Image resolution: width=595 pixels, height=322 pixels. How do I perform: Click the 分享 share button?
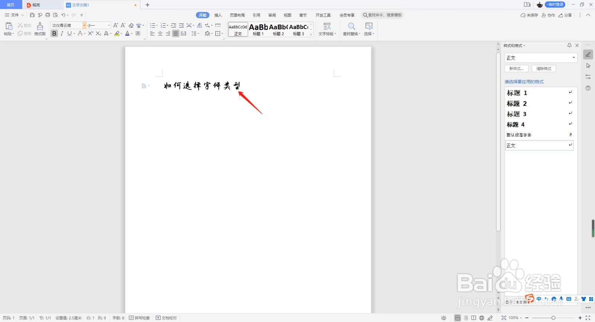(565, 15)
